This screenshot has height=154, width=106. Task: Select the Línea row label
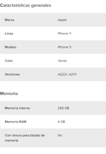[x=9, y=33]
